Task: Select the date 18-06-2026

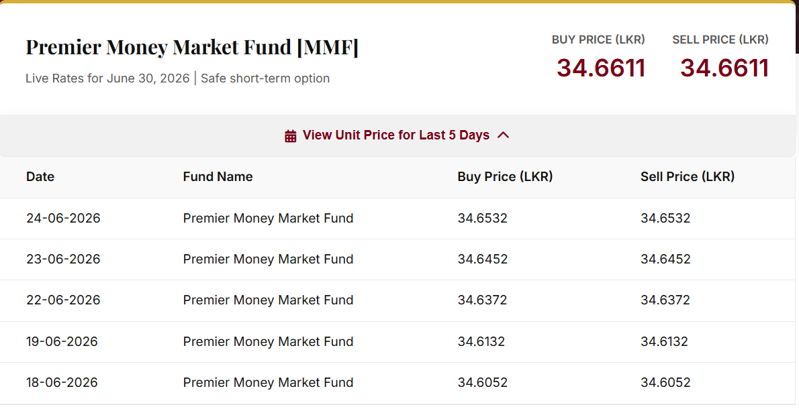Action: point(62,383)
